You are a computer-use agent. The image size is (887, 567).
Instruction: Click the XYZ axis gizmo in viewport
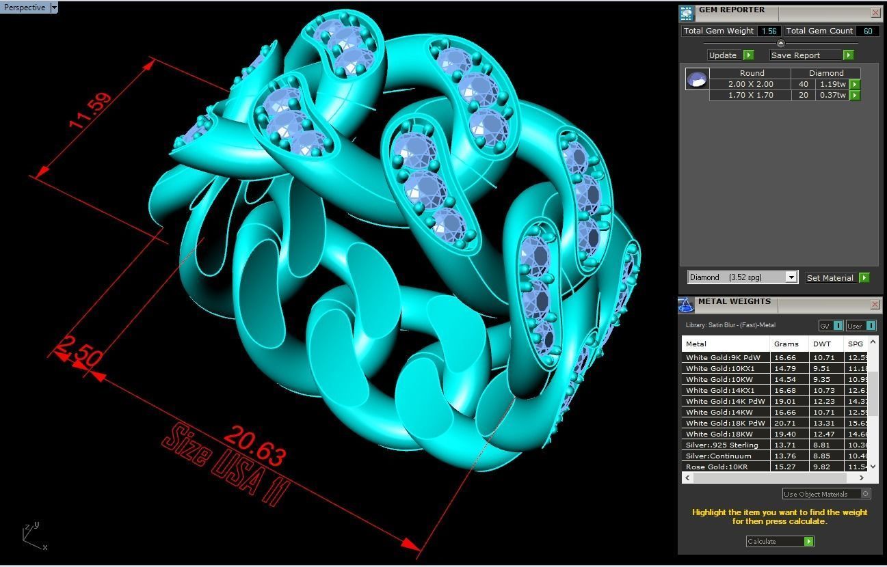tap(34, 536)
